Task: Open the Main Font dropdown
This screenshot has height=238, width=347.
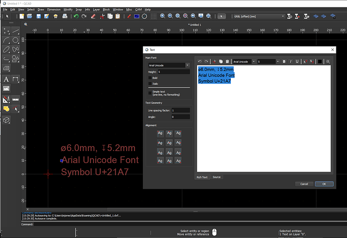Action: 169,65
